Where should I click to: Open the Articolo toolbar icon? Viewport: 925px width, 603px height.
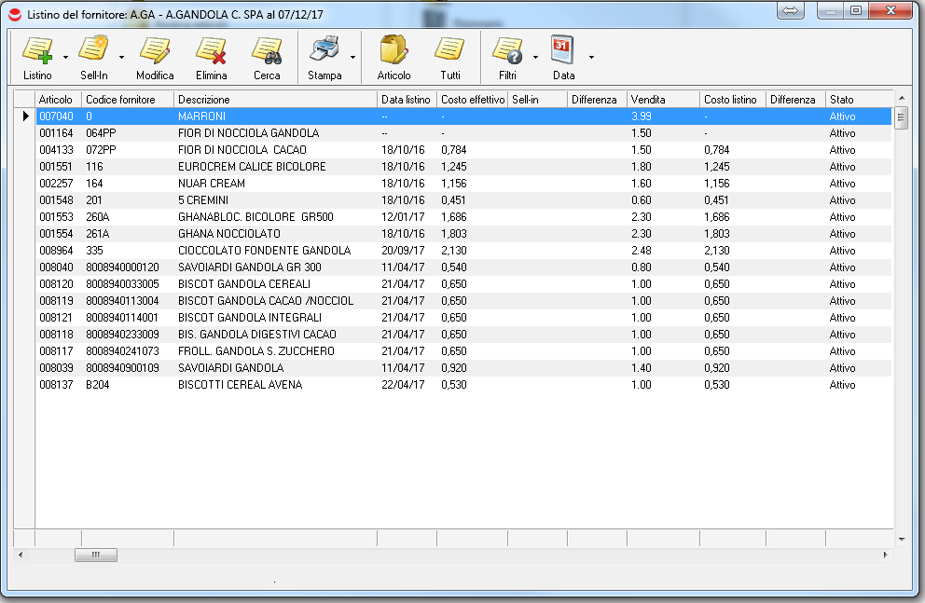click(x=393, y=51)
